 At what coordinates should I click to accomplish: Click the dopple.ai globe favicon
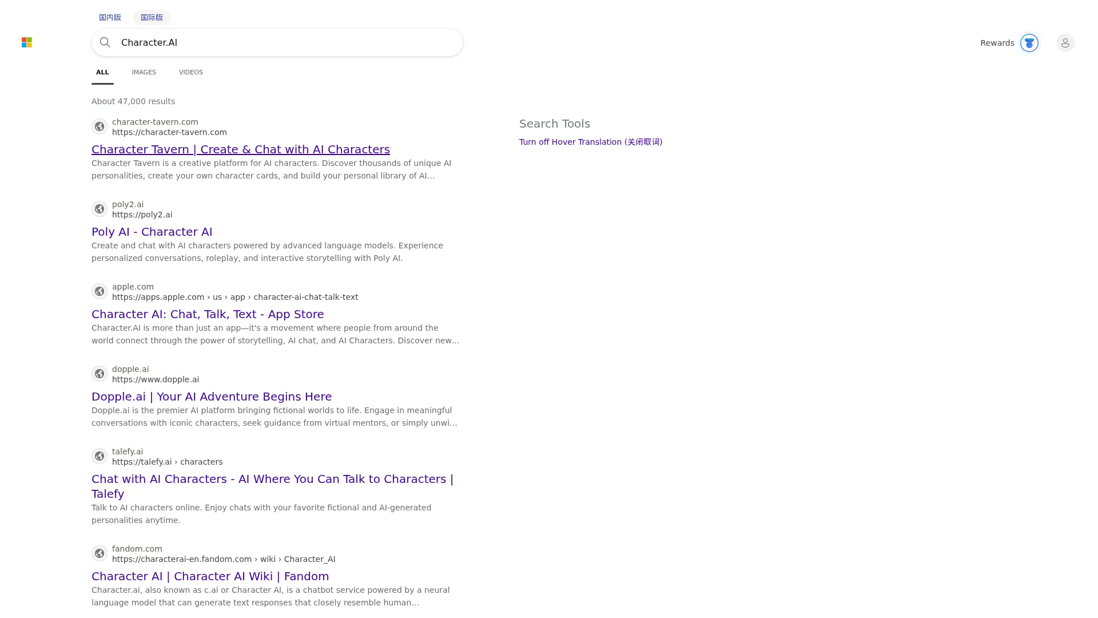point(100,374)
